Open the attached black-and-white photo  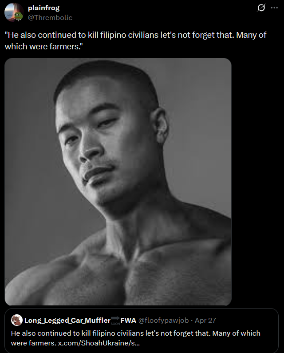click(118, 182)
